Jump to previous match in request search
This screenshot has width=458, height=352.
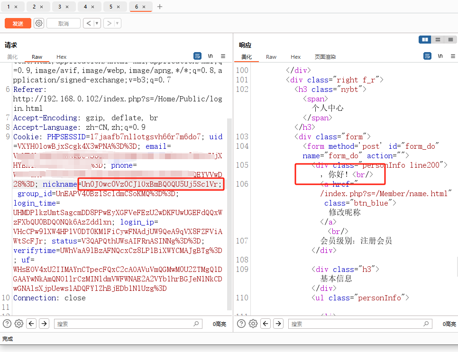(x=32, y=324)
